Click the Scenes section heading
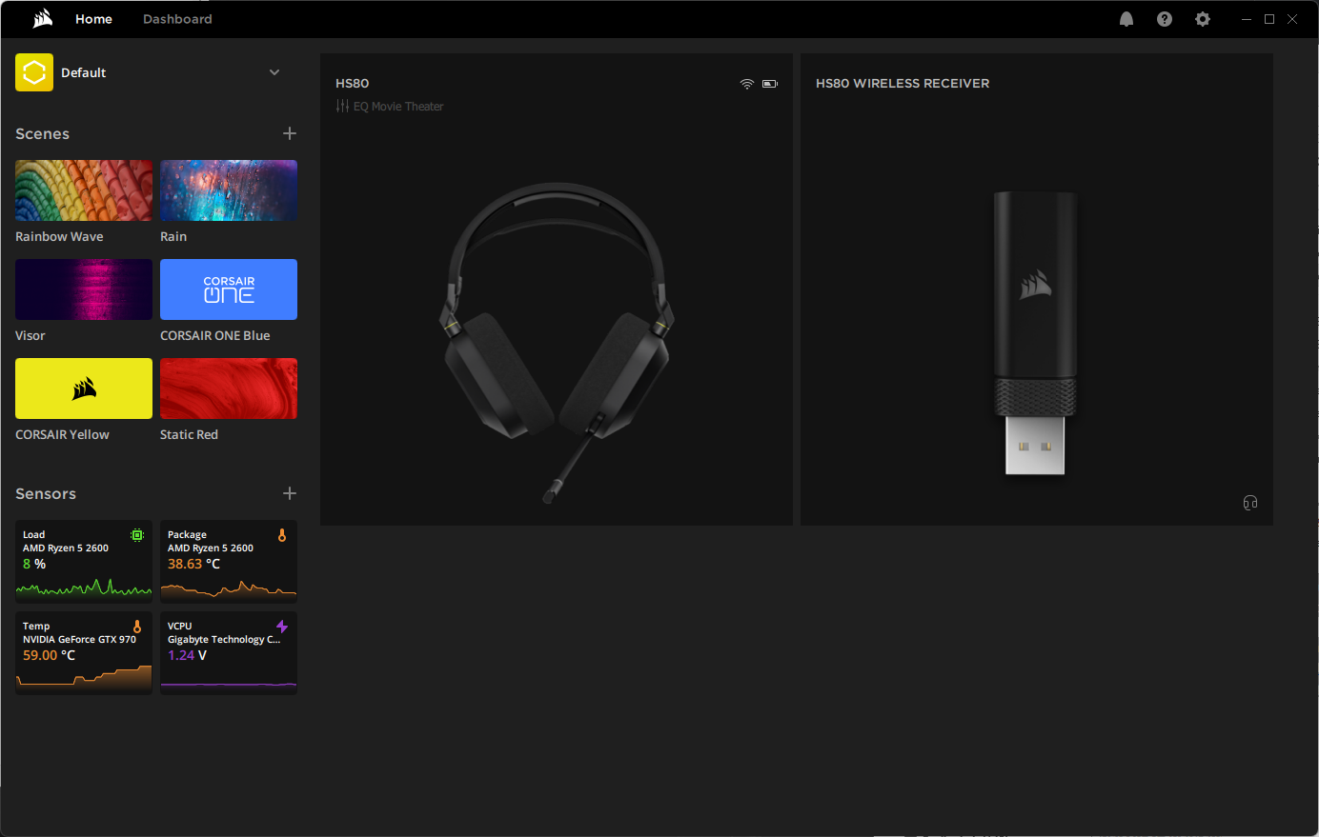 coord(42,133)
